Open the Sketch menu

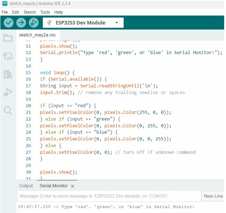click(30, 12)
